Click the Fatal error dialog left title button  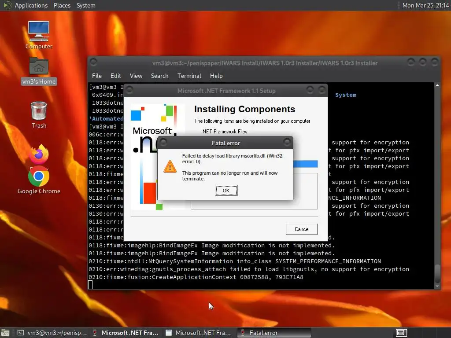(x=163, y=142)
